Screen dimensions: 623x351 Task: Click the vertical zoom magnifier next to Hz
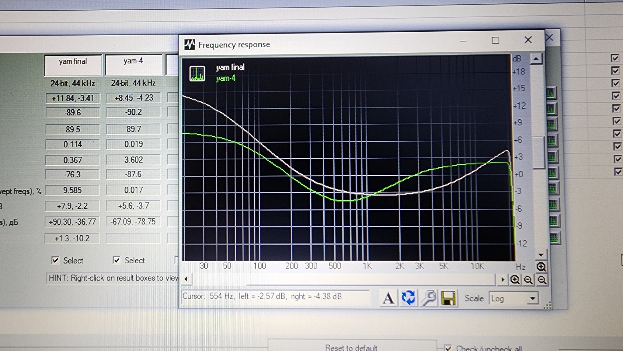(x=541, y=267)
